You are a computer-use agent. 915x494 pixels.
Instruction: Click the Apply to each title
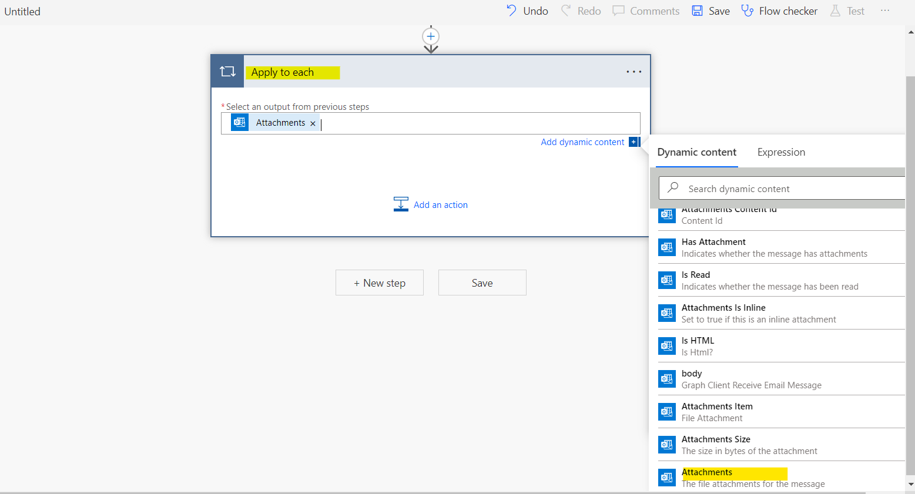click(283, 72)
